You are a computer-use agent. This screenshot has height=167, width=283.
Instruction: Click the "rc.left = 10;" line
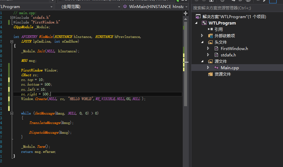pyautogui.click(x=34, y=89)
